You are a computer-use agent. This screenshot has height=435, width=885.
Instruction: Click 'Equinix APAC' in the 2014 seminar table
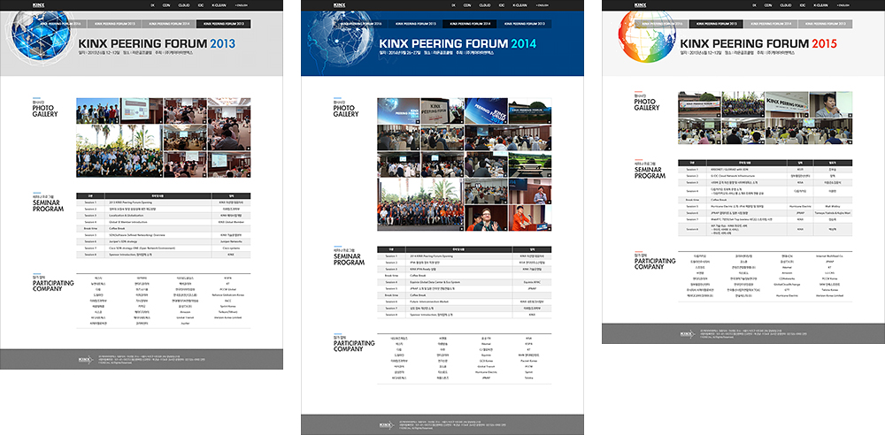point(531,282)
